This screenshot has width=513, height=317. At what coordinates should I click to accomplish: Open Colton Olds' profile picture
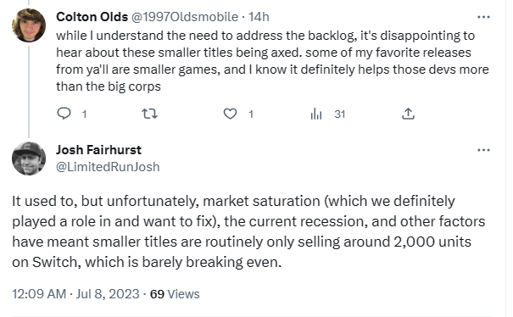point(29,25)
